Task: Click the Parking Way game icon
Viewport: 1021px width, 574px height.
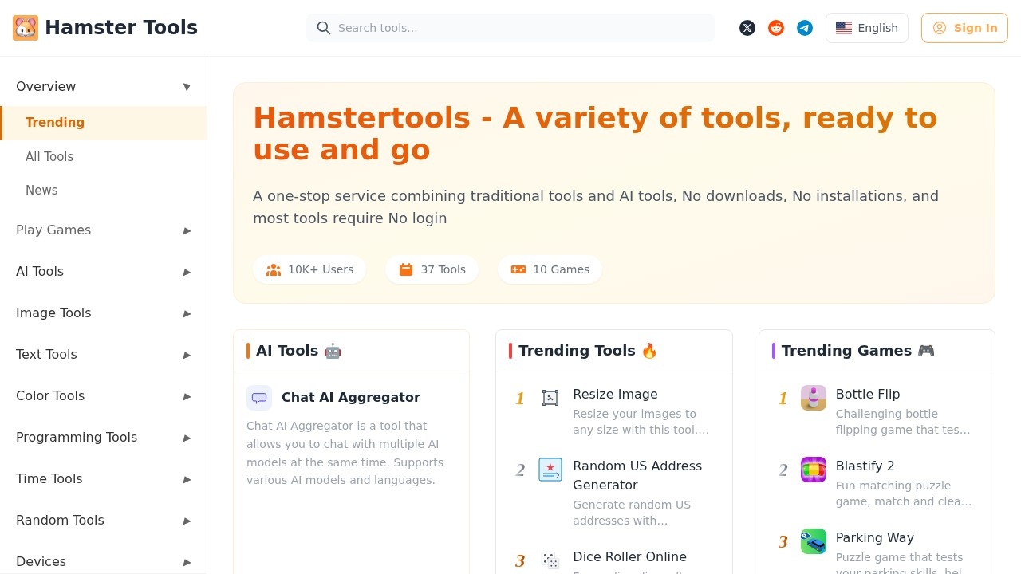Action: pos(814,541)
